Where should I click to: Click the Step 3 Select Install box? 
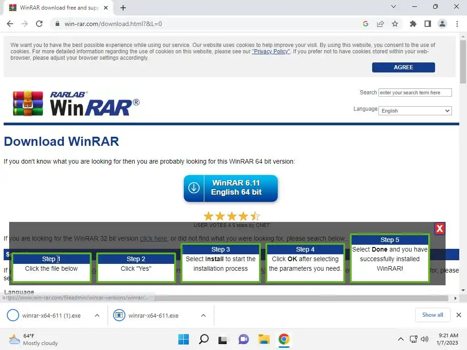221,262
